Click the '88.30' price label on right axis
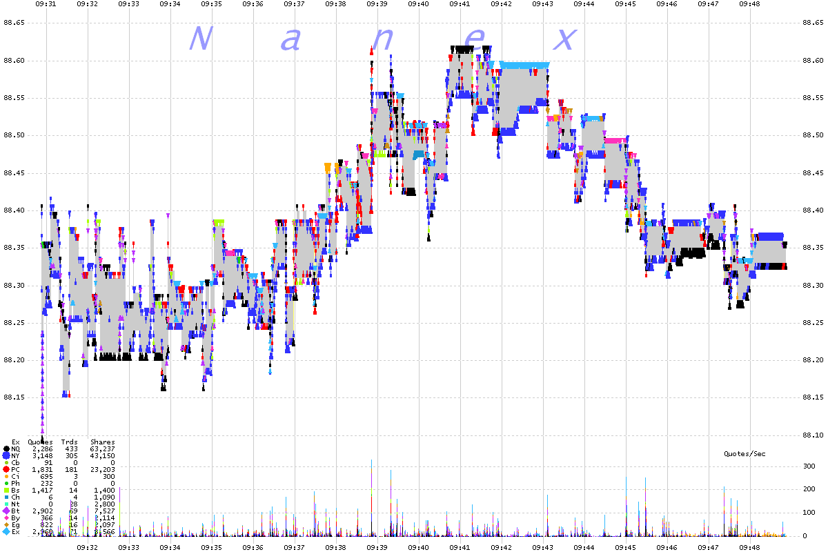This screenshot has height=552, width=828. click(814, 286)
